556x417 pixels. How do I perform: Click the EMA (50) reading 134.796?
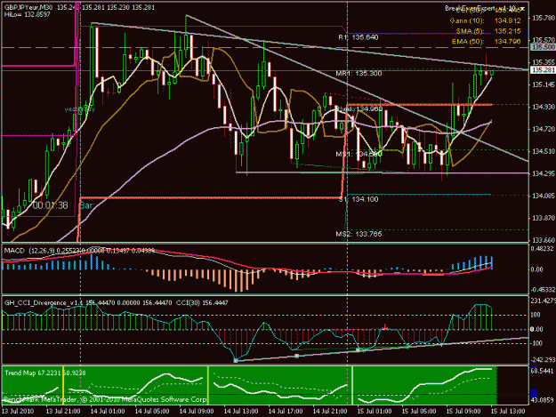pyautogui.click(x=507, y=42)
